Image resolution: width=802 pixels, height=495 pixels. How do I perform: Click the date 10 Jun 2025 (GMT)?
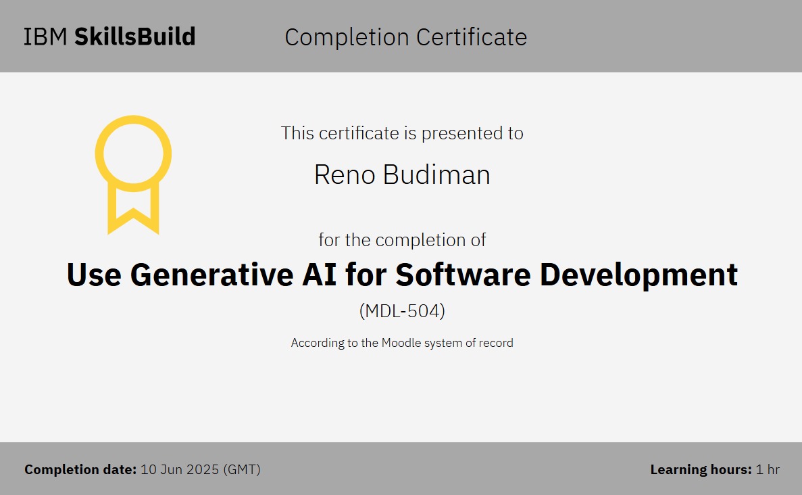(x=201, y=469)
